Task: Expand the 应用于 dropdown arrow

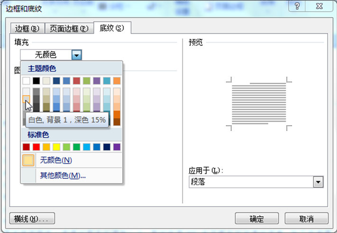Action: pos(318,182)
